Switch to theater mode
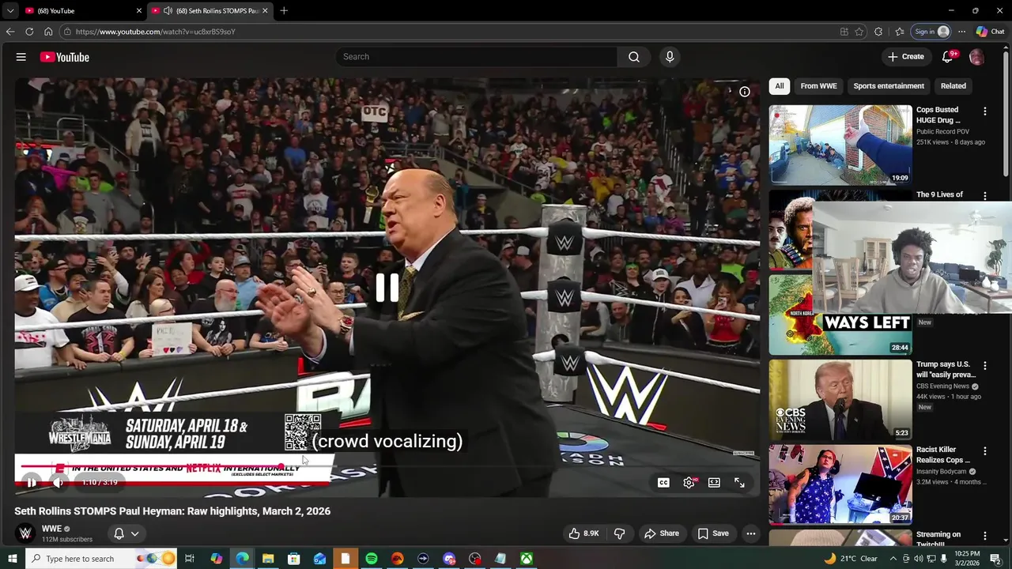The height and width of the screenshot is (569, 1012). pyautogui.click(x=714, y=482)
